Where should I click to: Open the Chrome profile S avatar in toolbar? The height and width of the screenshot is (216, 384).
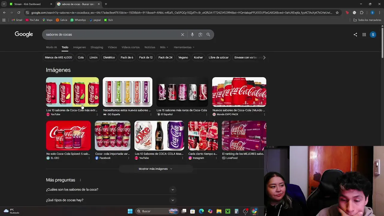click(x=372, y=13)
